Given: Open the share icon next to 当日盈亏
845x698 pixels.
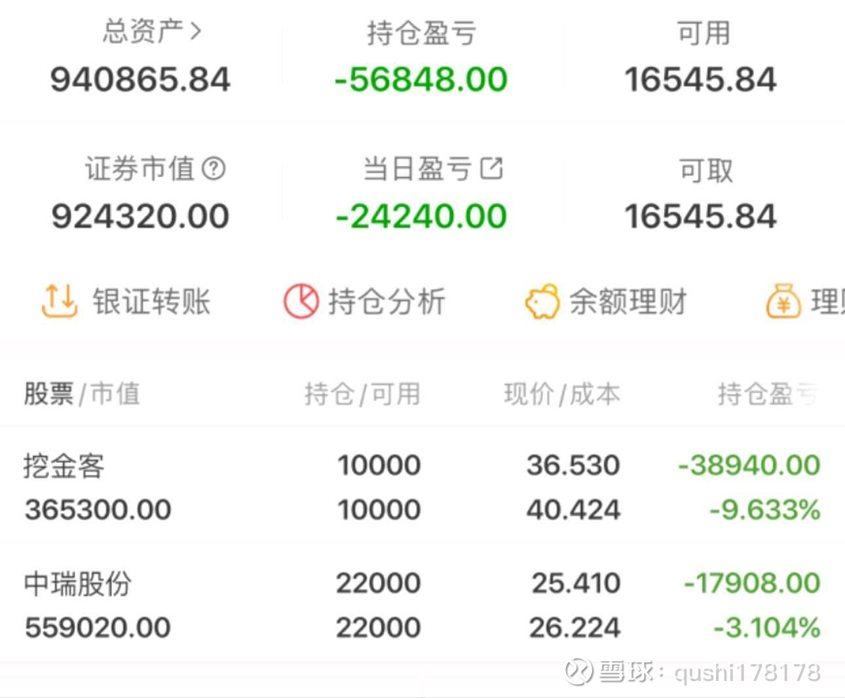Looking at the screenshot, I should point(491,168).
